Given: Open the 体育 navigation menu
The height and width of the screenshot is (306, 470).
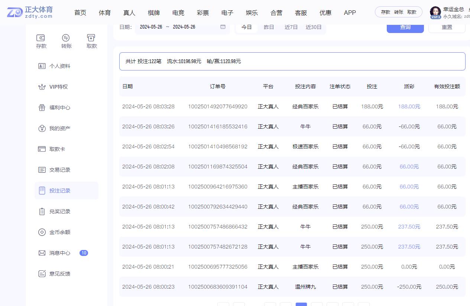Looking at the screenshot, I should point(105,13).
